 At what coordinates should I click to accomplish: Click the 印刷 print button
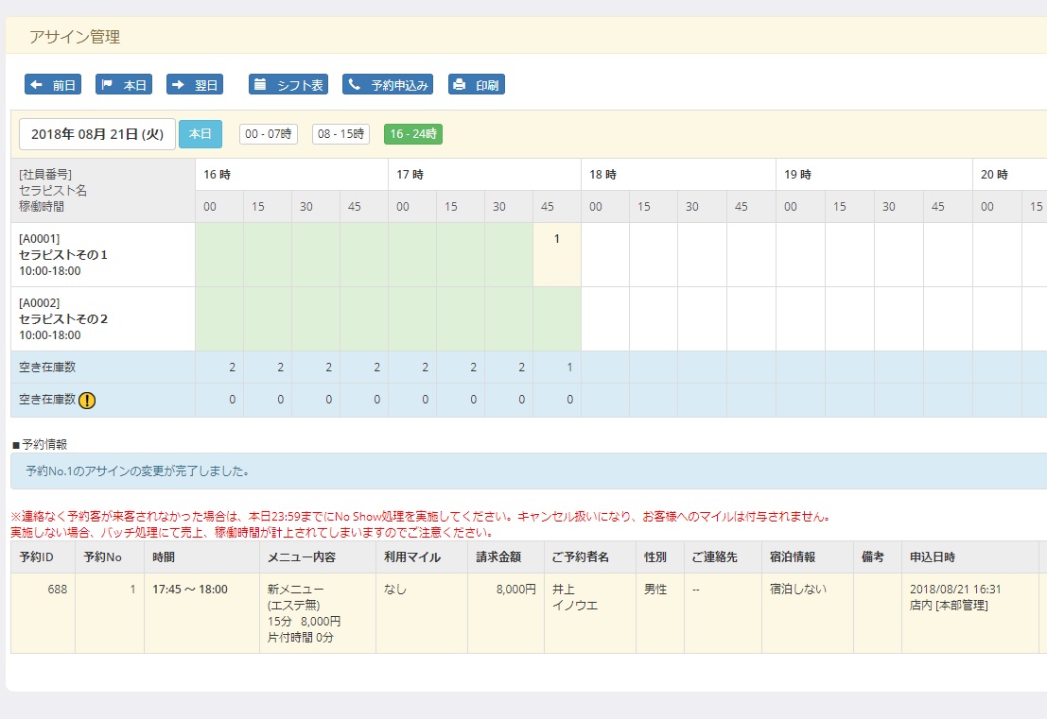tap(477, 83)
